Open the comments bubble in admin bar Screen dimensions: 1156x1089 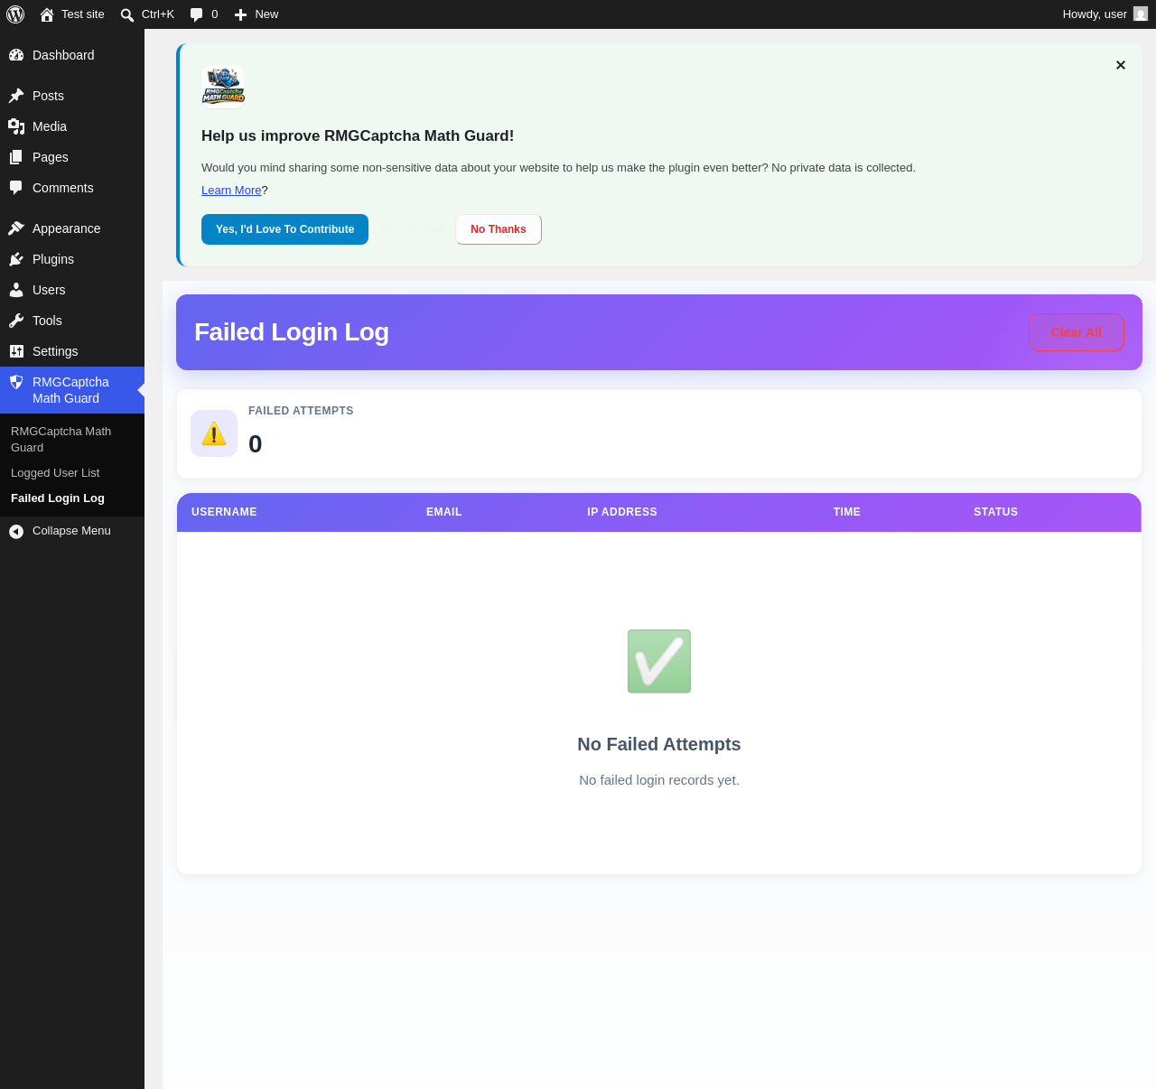click(x=196, y=14)
